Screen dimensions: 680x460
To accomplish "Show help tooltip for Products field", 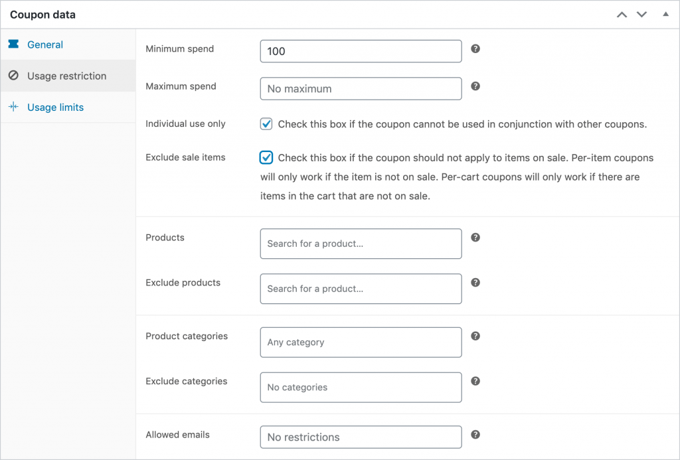I will (475, 237).
